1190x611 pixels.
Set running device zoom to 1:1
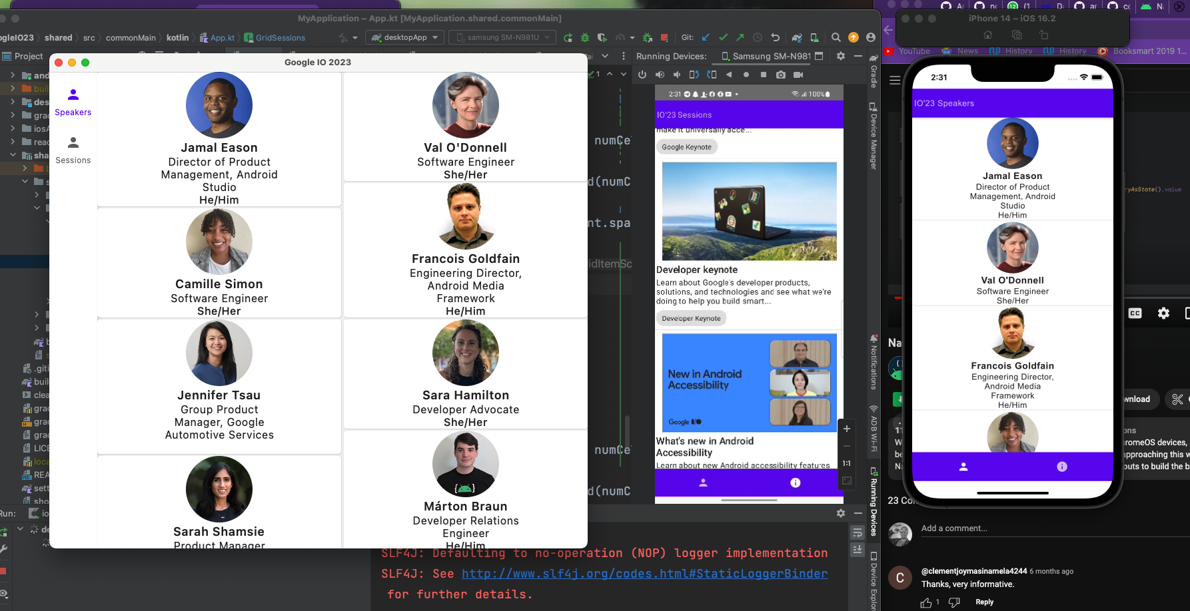pos(847,463)
